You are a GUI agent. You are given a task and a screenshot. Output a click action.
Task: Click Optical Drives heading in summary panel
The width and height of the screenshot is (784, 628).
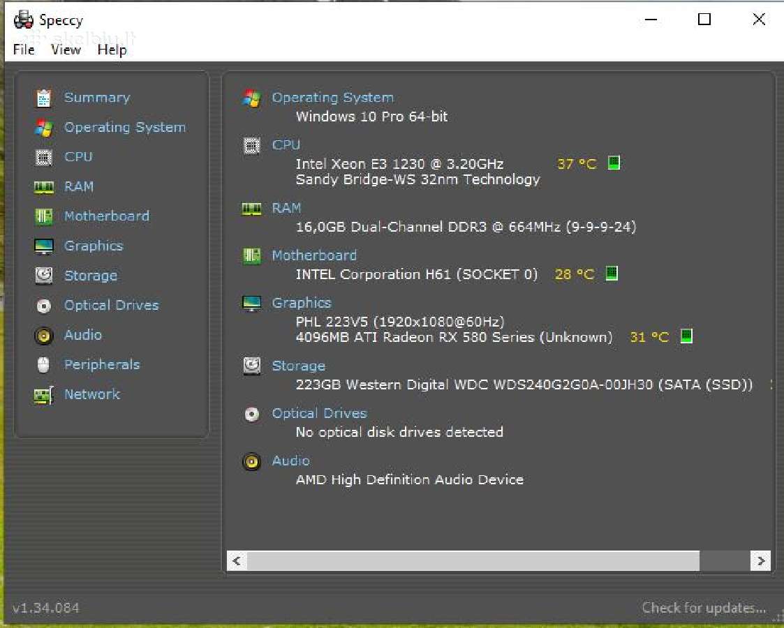coord(320,413)
